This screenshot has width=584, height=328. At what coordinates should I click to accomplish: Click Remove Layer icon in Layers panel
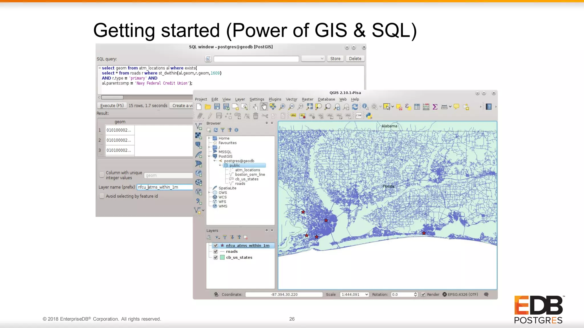point(246,237)
